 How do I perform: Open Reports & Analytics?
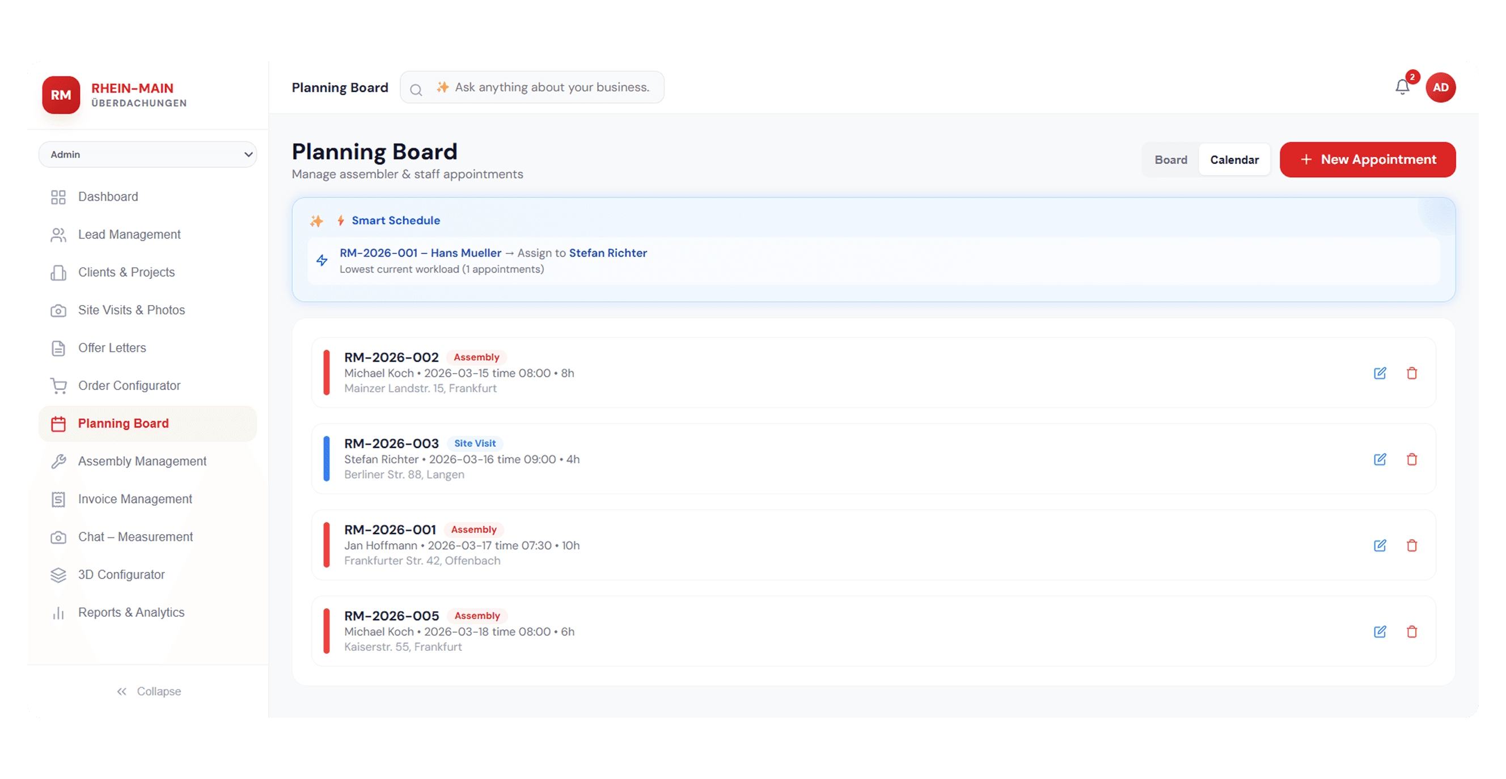point(147,612)
